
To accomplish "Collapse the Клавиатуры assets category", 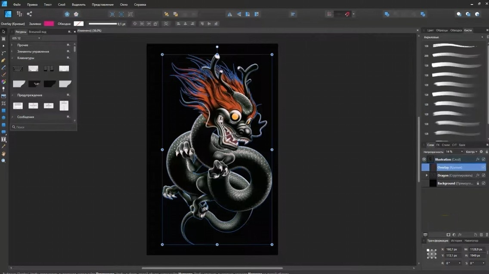I will pyautogui.click(x=12, y=58).
